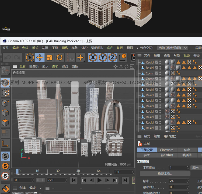Toggle Z axis lock
Screen dimensions: 202x194
click(x=113, y=57)
